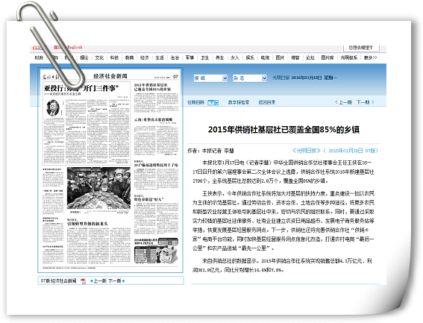Image resolution: width=423 pixels, height=323 pixels.
Task: Open the 图片 navigation item
Action: pyautogui.click(x=280, y=57)
